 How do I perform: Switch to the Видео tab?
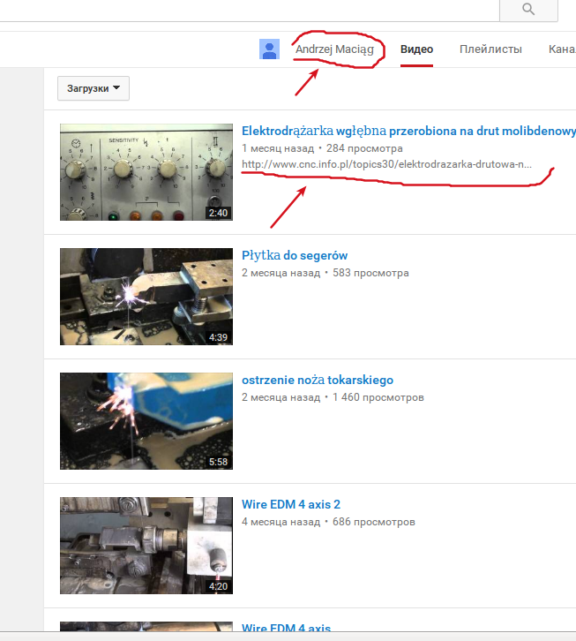[x=416, y=49]
